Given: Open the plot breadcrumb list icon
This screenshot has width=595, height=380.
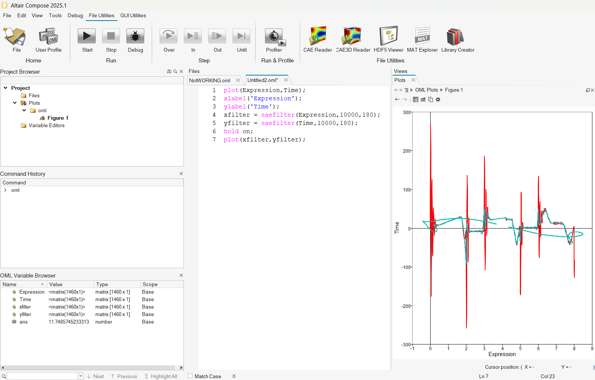Looking at the screenshot, I should click(407, 90).
